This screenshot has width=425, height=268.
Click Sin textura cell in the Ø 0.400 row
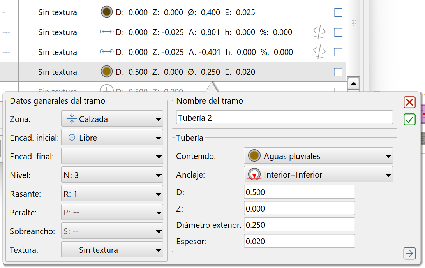click(57, 12)
